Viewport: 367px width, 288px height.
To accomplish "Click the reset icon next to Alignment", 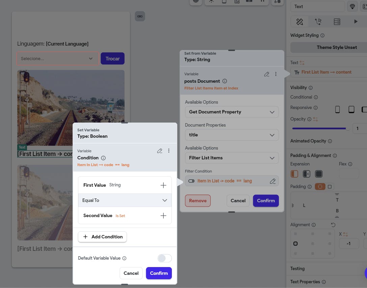I will click(x=333, y=225).
